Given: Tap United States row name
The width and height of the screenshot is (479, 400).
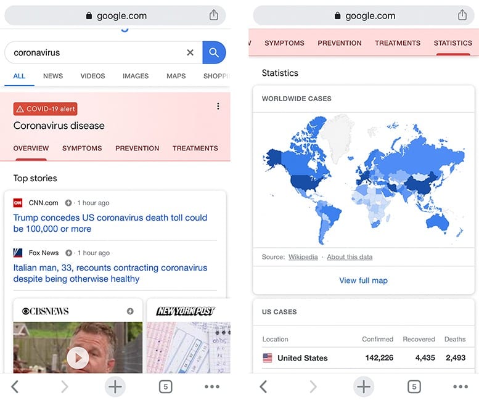Looking at the screenshot, I should click(303, 358).
